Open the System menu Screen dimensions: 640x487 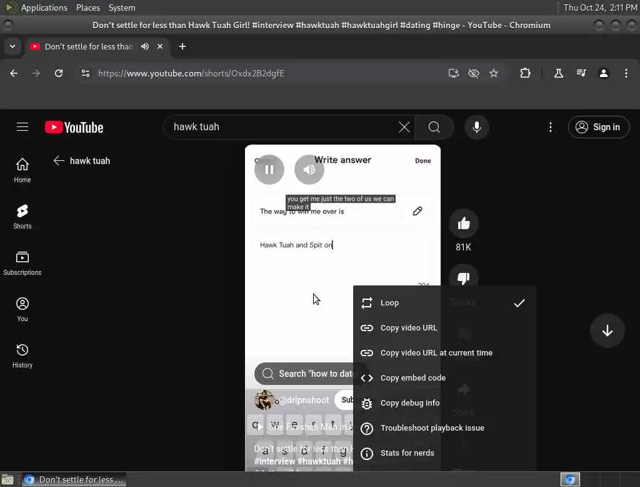click(122, 8)
